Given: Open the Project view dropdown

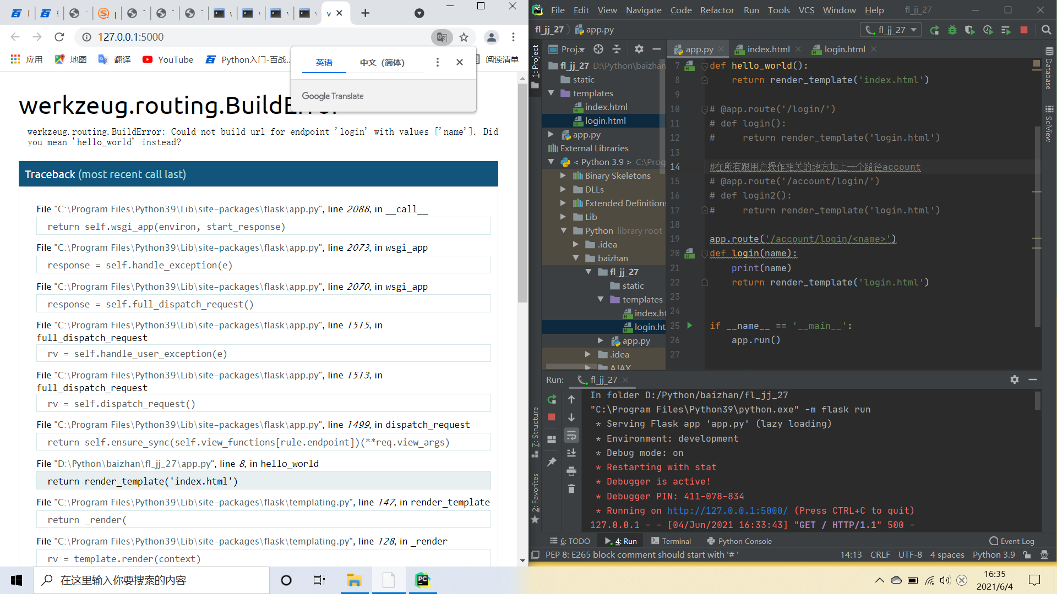Looking at the screenshot, I should pyautogui.click(x=567, y=50).
